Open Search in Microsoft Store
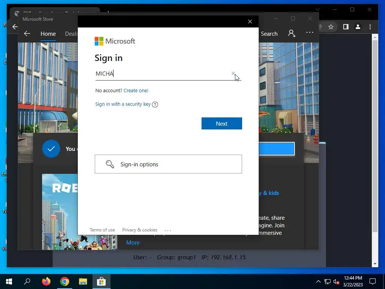This screenshot has height=289, width=385. click(269, 33)
